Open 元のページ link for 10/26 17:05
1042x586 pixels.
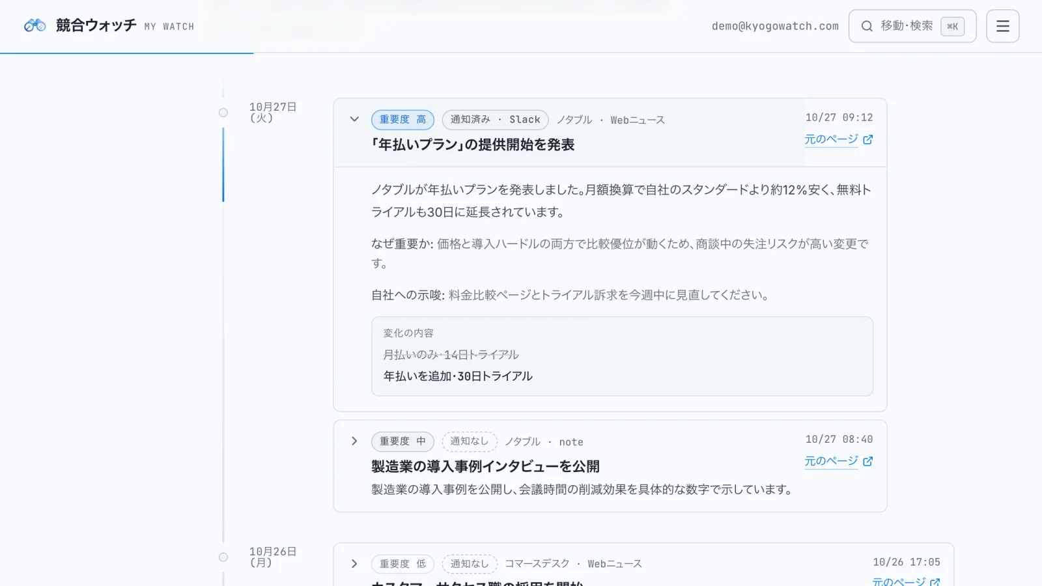coord(907,581)
